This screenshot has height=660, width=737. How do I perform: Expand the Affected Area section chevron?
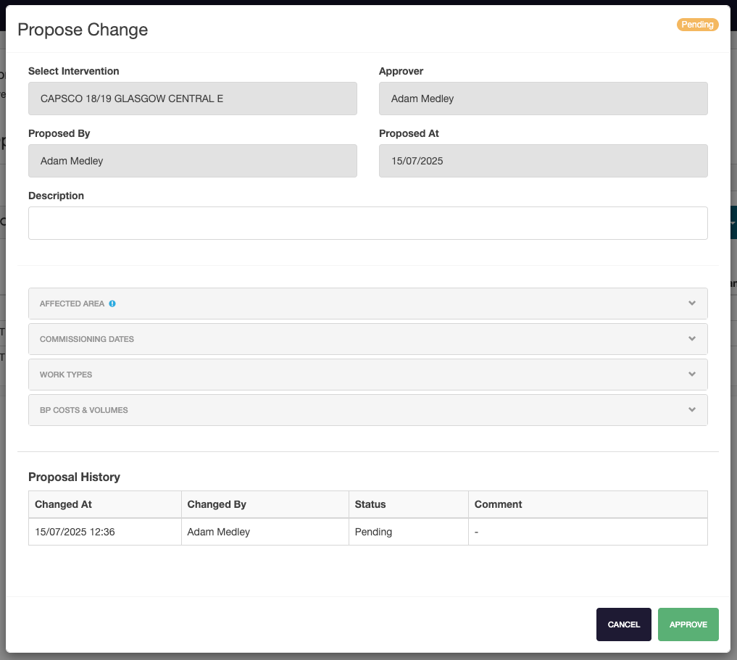point(692,304)
